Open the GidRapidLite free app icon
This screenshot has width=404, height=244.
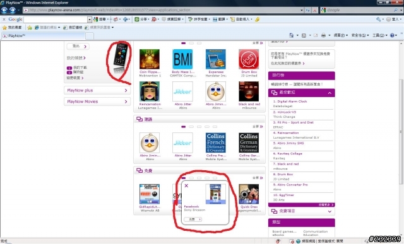(x=150, y=194)
